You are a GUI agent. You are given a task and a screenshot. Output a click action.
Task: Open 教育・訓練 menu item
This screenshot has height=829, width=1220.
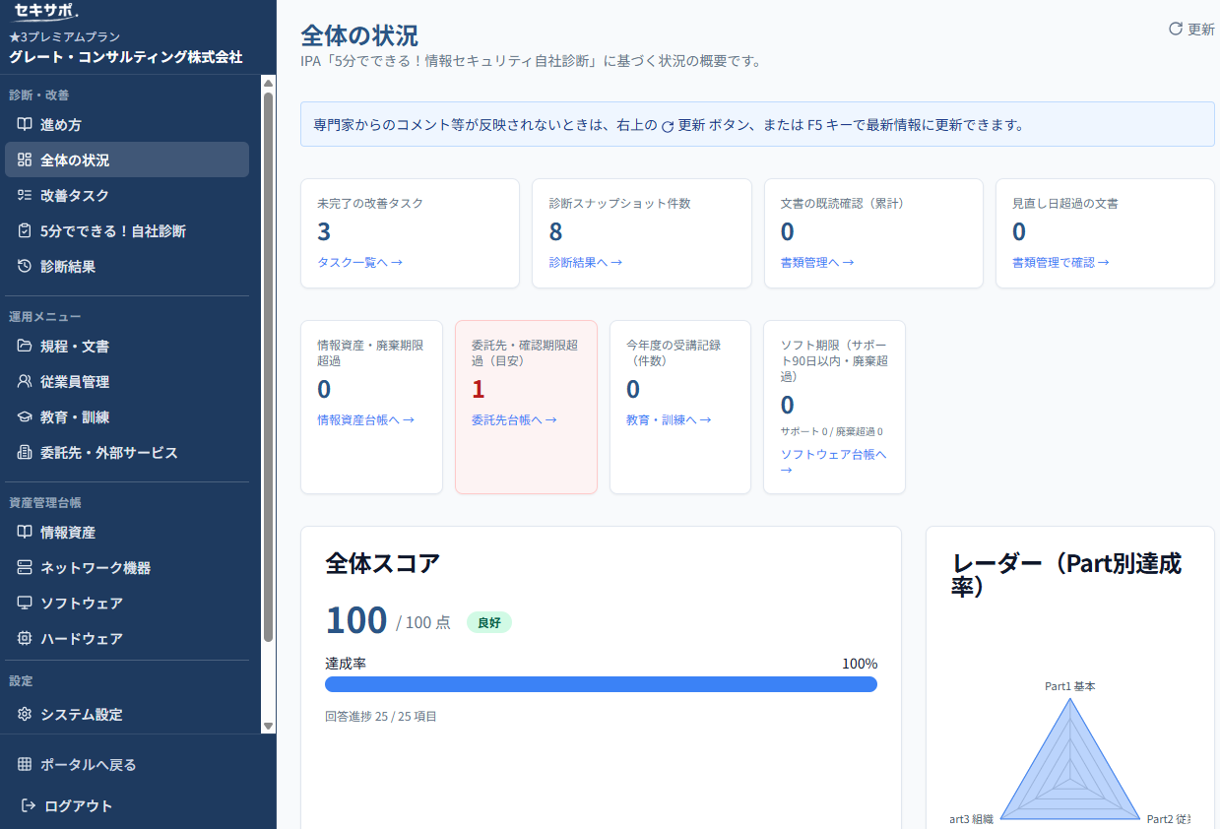click(127, 417)
